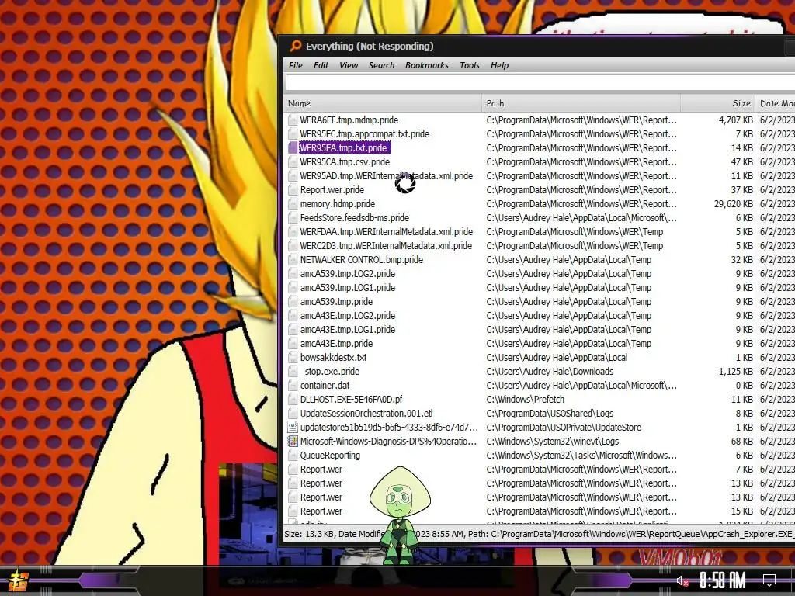Click the 0 KB size cell
Image resolution: width=795 pixels, height=596 pixels.
pyautogui.click(x=745, y=386)
